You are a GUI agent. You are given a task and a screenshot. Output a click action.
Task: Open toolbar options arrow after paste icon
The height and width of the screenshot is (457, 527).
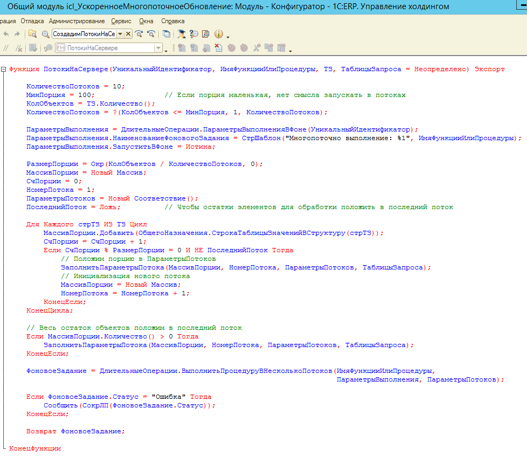pos(290,51)
